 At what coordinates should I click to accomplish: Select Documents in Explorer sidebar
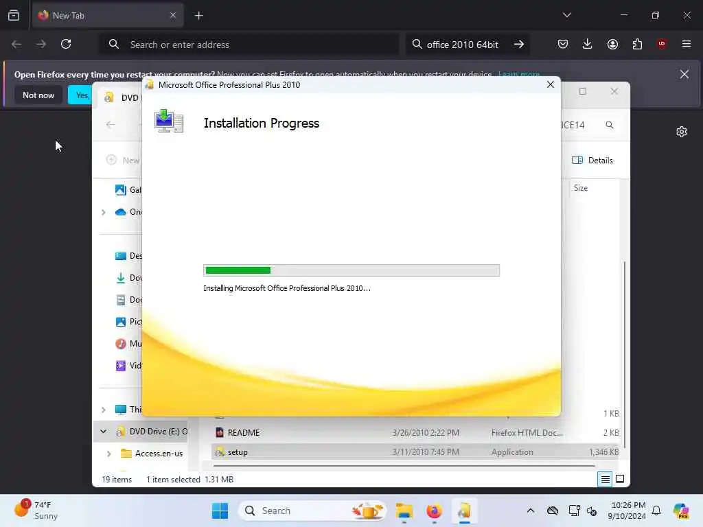pyautogui.click(x=128, y=300)
